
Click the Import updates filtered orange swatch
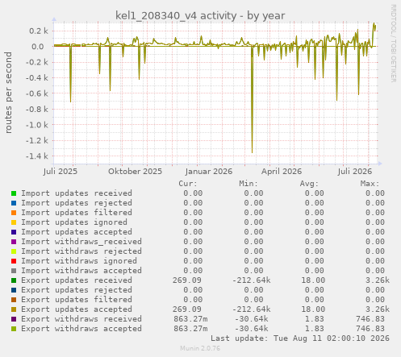pyautogui.click(x=14, y=213)
